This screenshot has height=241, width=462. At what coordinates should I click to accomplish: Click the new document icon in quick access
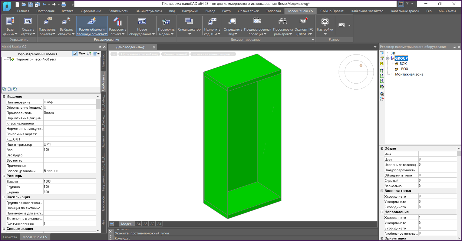click(x=17, y=4)
